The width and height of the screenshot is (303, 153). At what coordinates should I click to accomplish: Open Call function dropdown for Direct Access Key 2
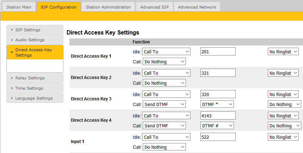point(164,83)
